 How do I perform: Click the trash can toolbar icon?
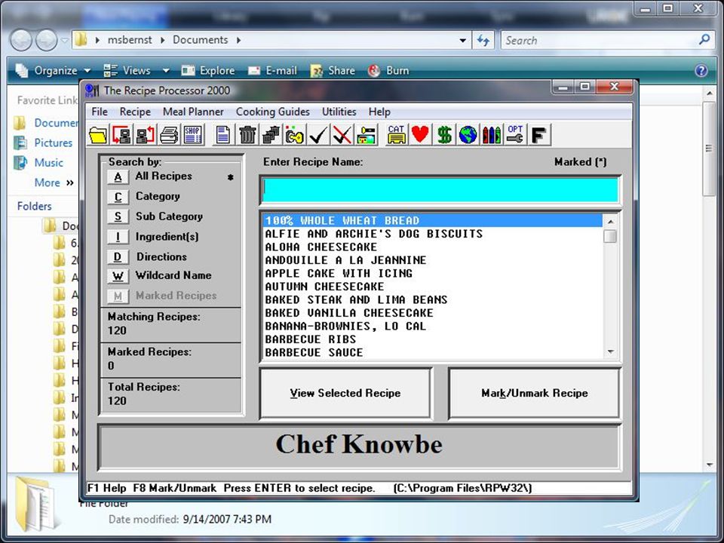(247, 135)
